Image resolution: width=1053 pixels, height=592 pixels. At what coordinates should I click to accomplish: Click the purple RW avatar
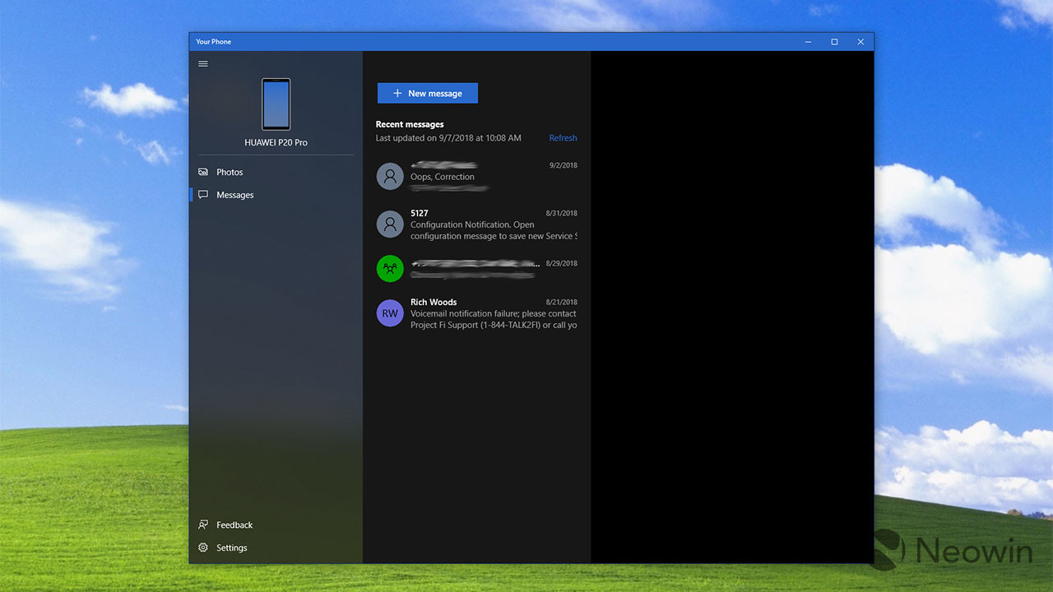tap(390, 313)
